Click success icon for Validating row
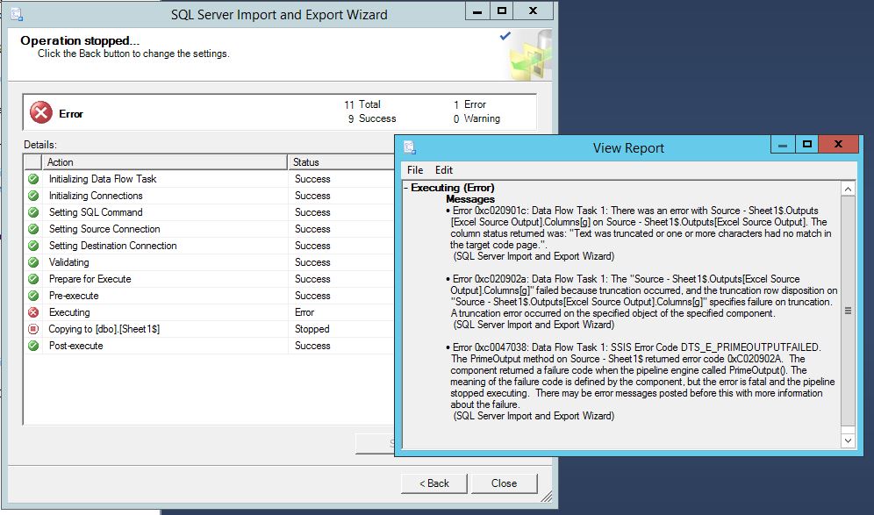The height and width of the screenshot is (515, 874). [33, 262]
